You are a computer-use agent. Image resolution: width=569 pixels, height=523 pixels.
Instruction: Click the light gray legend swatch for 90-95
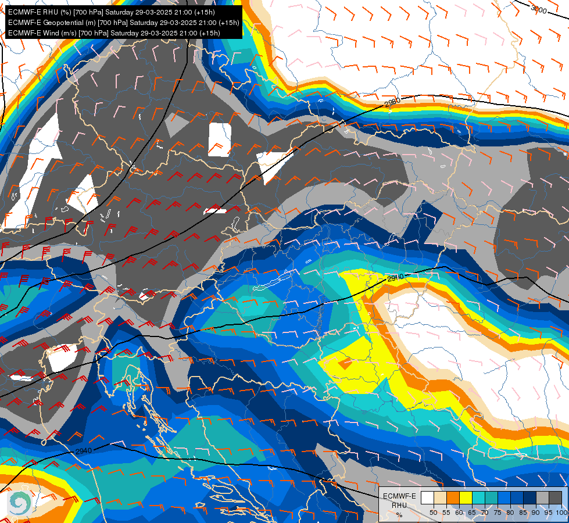pyautogui.click(x=542, y=497)
